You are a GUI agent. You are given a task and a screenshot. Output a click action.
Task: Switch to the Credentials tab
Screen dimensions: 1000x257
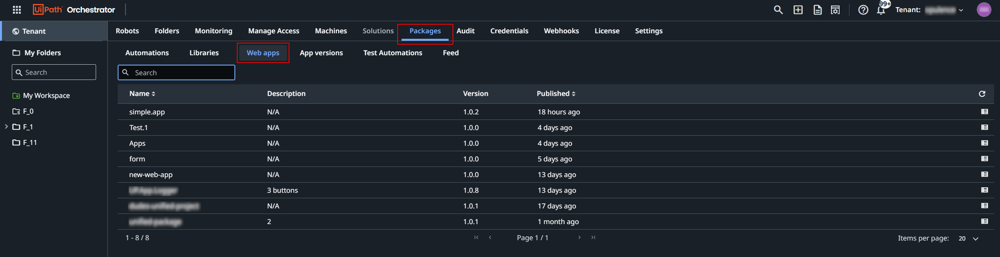coord(509,31)
